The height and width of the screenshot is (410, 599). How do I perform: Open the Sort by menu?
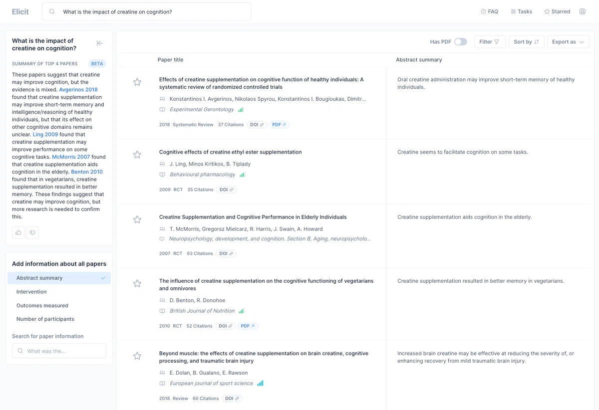point(526,42)
